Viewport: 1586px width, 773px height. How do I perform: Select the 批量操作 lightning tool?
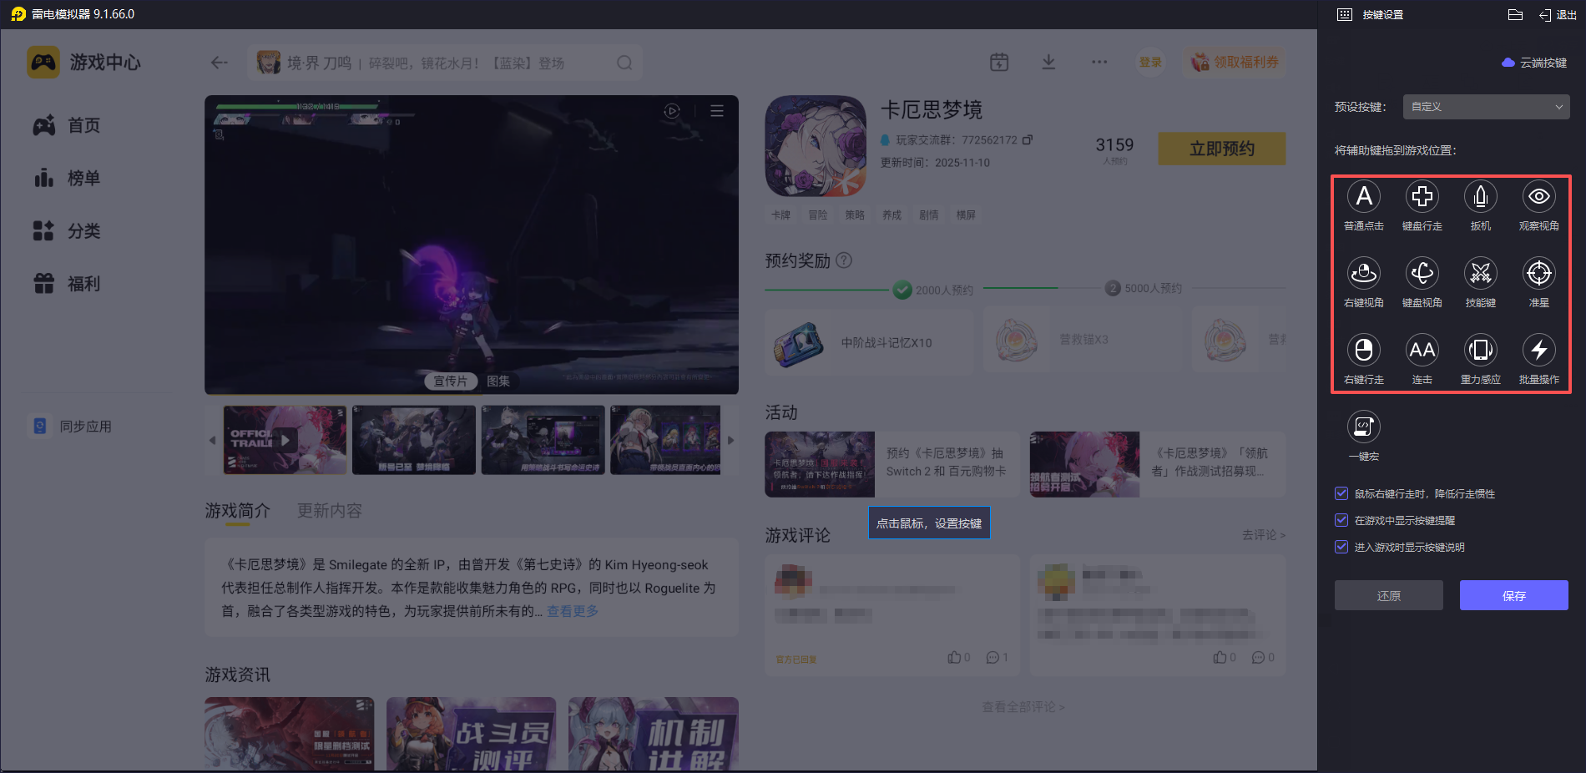click(1539, 350)
